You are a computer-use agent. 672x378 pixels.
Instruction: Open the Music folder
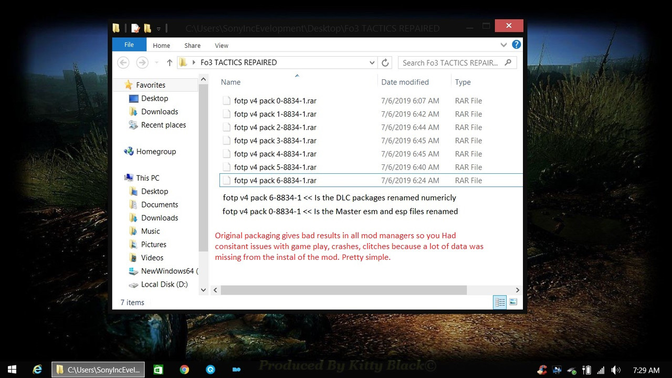tap(150, 231)
